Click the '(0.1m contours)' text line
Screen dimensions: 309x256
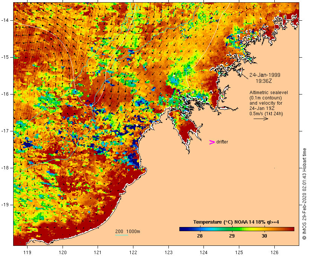click(266, 98)
